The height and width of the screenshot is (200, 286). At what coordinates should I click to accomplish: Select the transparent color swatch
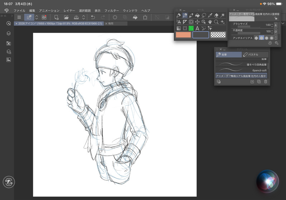point(218,35)
